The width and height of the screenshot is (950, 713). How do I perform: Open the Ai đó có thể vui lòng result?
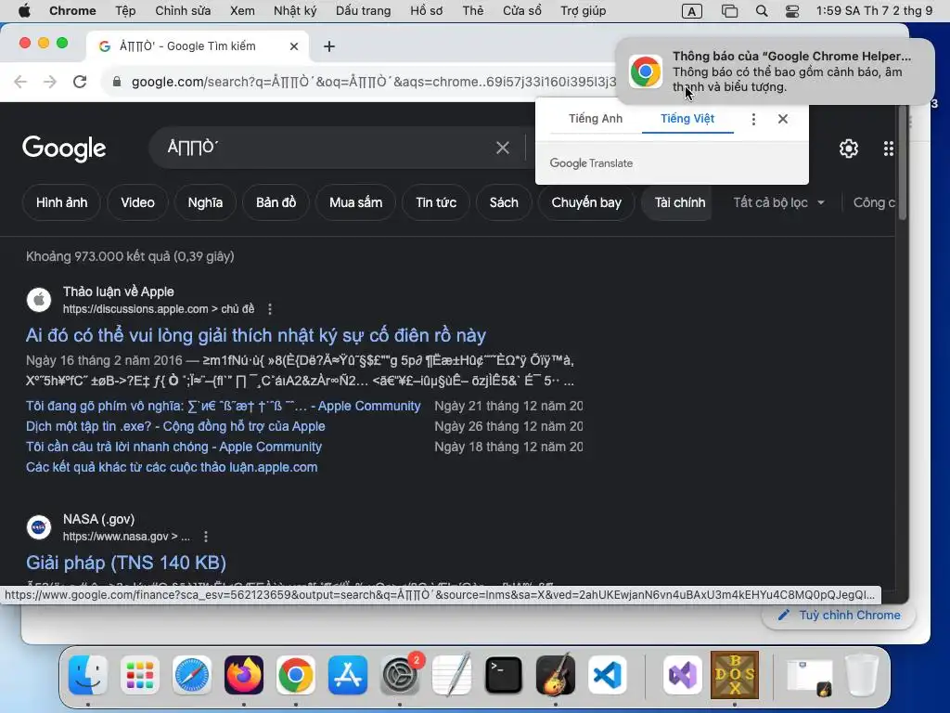[x=256, y=335]
